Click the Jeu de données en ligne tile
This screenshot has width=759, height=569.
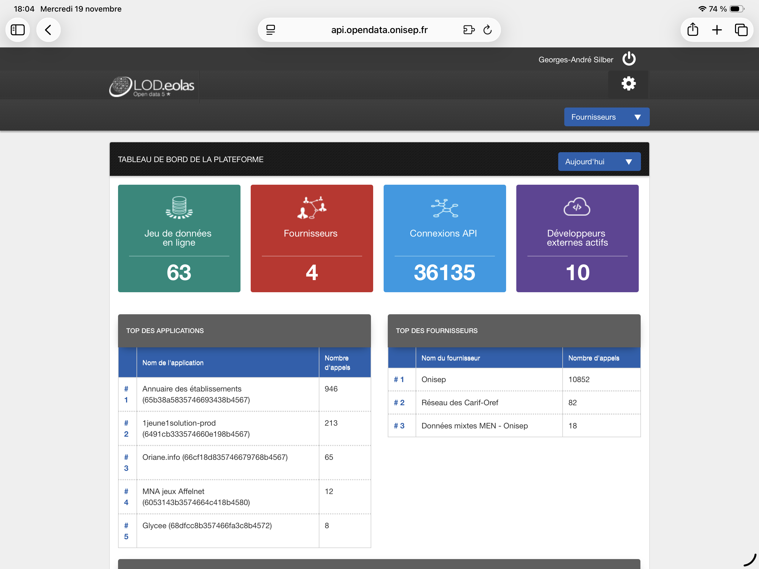[179, 238]
